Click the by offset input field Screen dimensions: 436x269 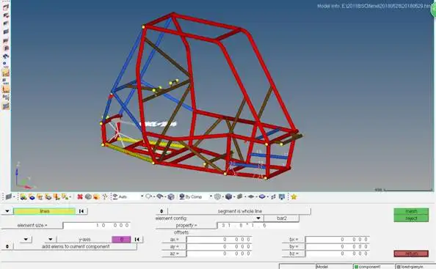click(338, 246)
